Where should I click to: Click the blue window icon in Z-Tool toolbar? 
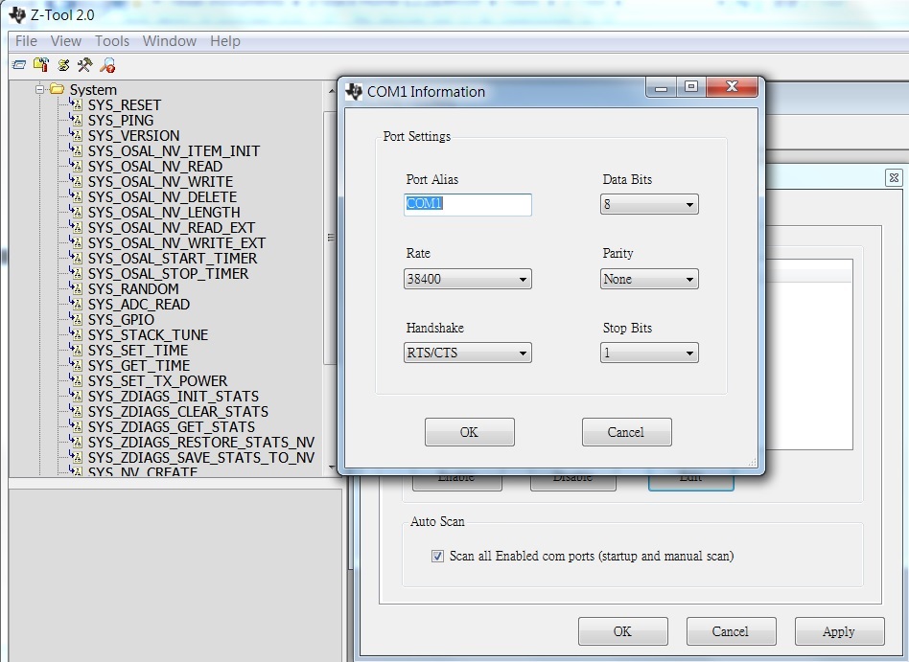(x=18, y=65)
